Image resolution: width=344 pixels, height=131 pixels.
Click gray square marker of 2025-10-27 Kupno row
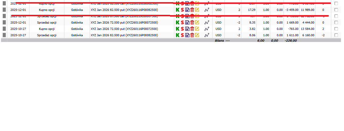pyautogui.click(x=4, y=29)
